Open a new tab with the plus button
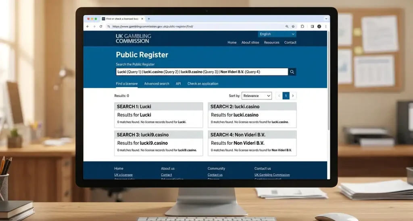 tap(149, 19)
